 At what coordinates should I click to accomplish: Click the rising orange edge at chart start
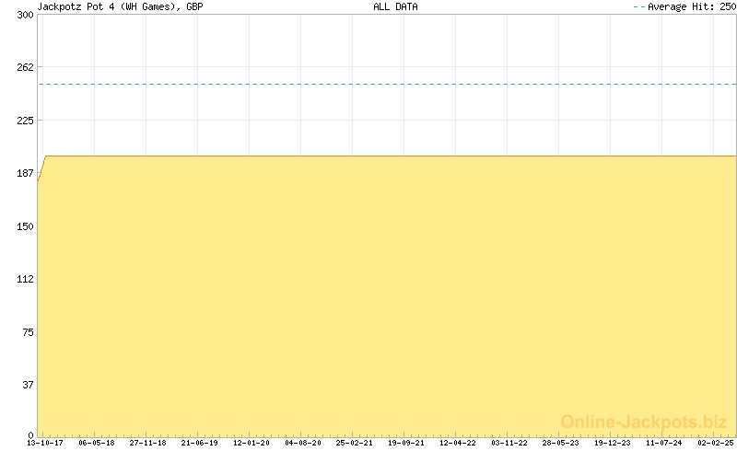coord(41,168)
